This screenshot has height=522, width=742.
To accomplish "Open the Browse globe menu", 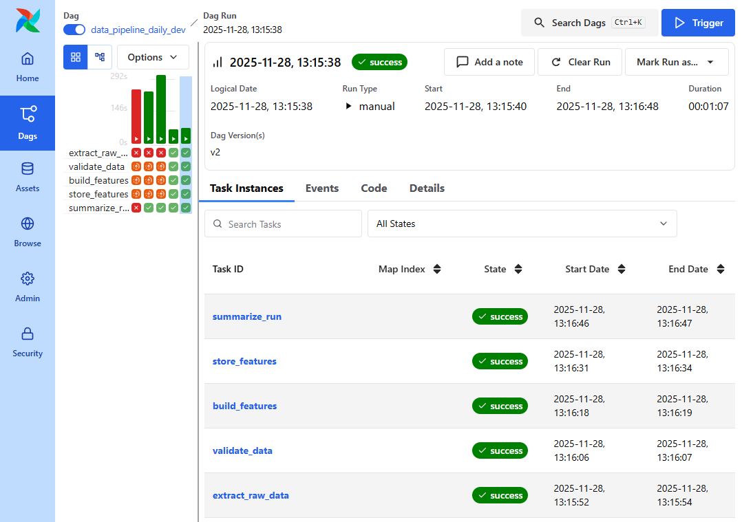I will pyautogui.click(x=28, y=232).
